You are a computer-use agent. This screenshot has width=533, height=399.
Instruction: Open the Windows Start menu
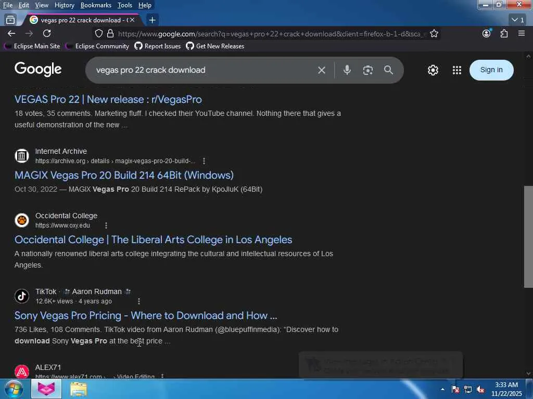point(14,389)
